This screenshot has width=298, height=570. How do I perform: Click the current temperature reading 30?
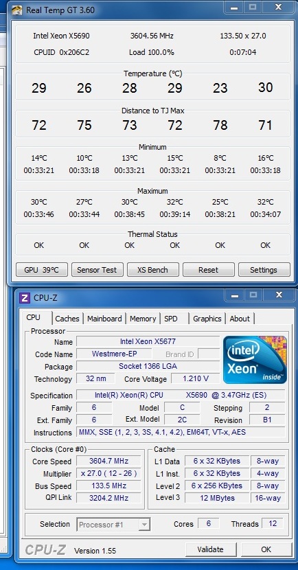pyautogui.click(x=265, y=87)
